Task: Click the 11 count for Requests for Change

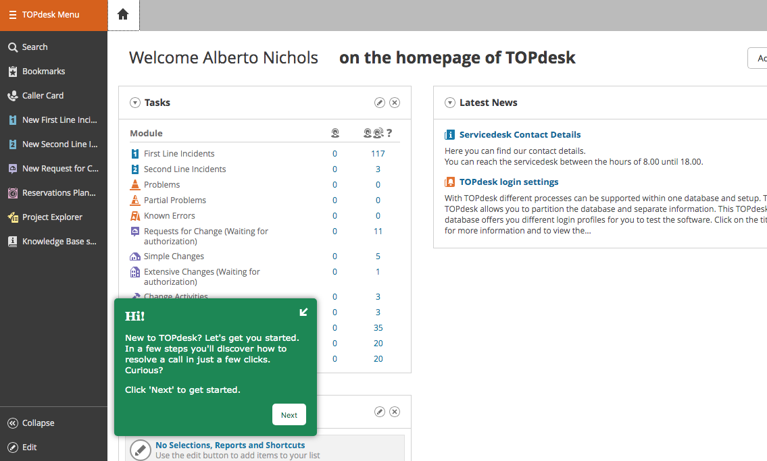Action: pyautogui.click(x=378, y=232)
